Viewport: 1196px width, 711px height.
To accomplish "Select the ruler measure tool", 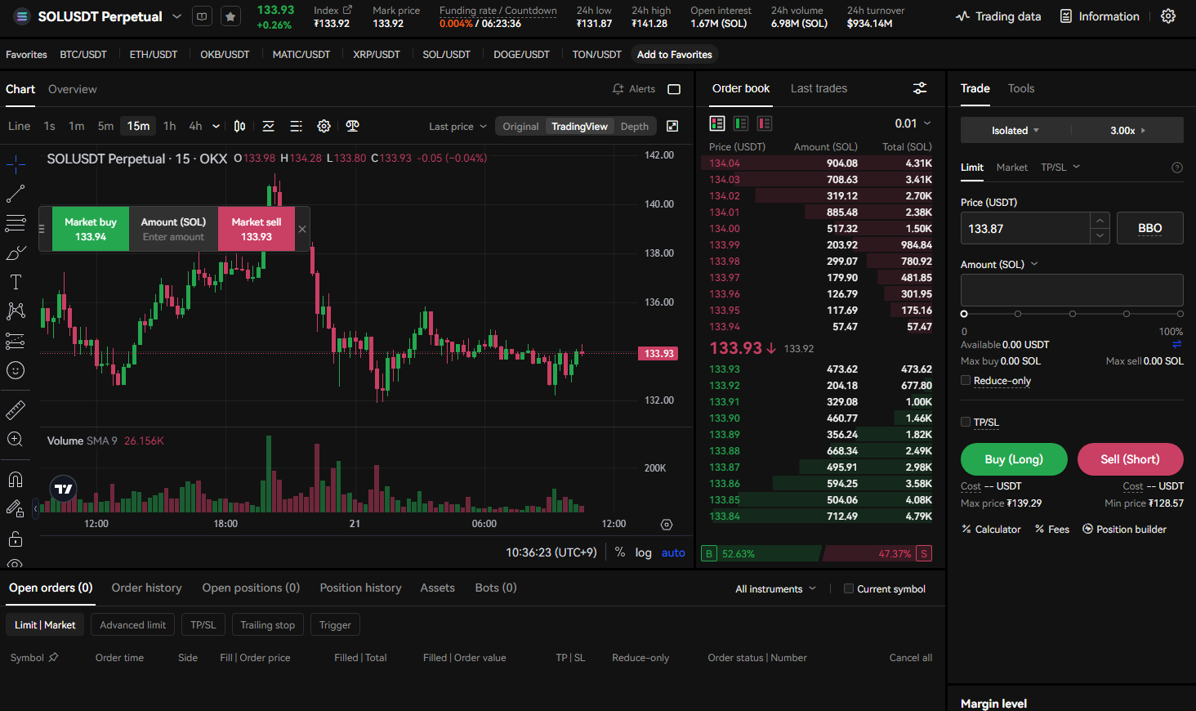I will pyautogui.click(x=16, y=409).
